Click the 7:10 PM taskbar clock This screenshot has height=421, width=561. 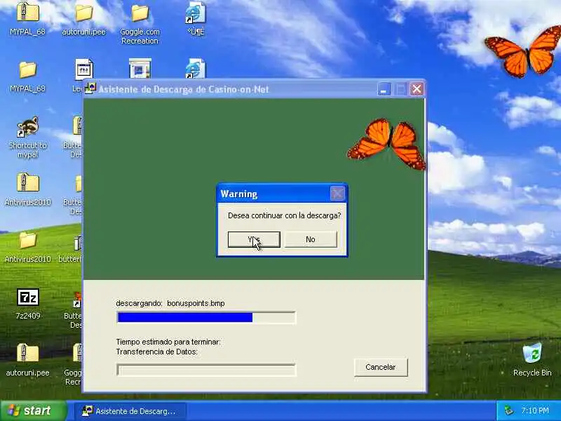[535, 410]
